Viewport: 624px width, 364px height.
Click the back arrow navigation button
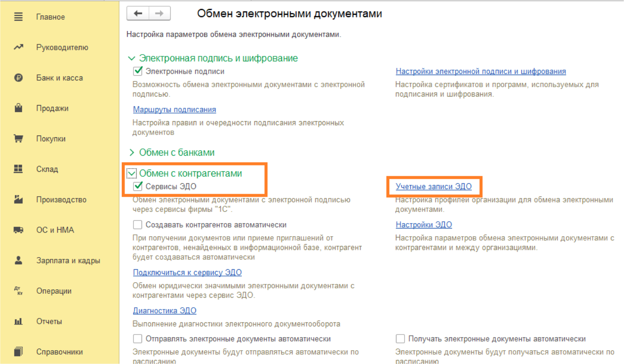coord(138,13)
